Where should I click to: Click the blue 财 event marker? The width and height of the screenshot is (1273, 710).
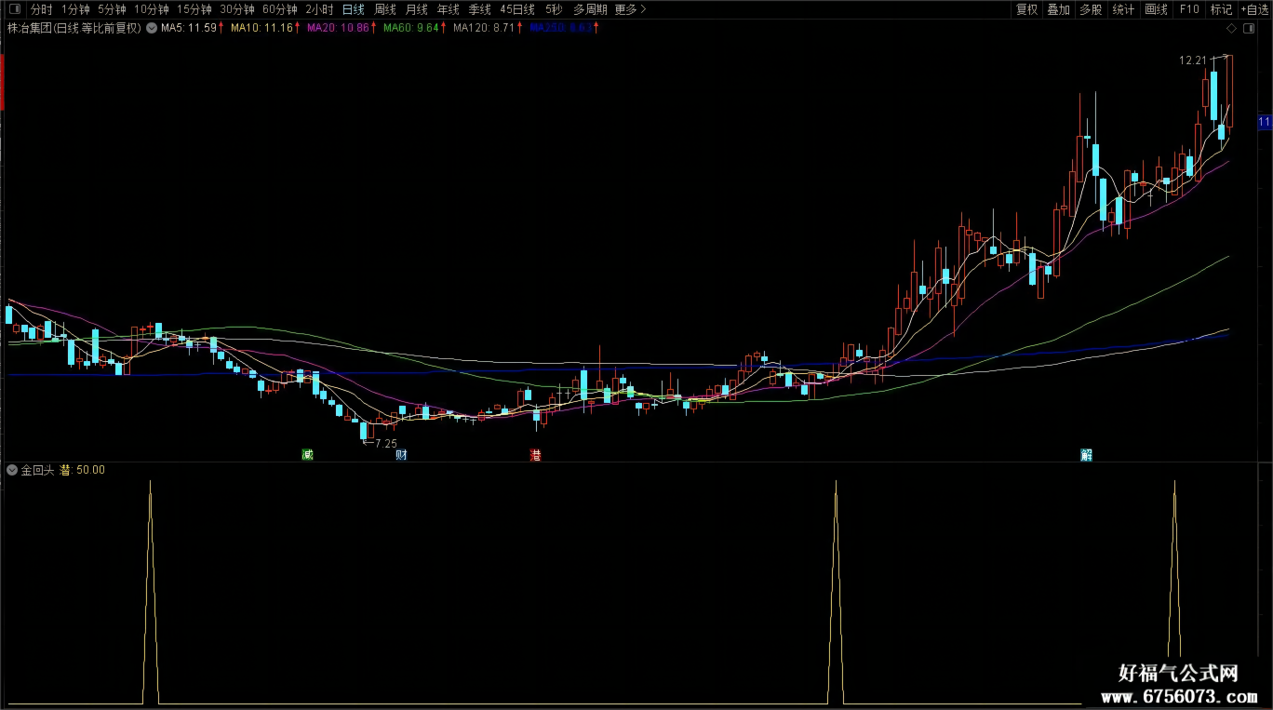coord(401,455)
